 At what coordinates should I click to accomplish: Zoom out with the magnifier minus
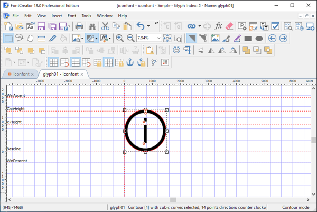click(130, 38)
